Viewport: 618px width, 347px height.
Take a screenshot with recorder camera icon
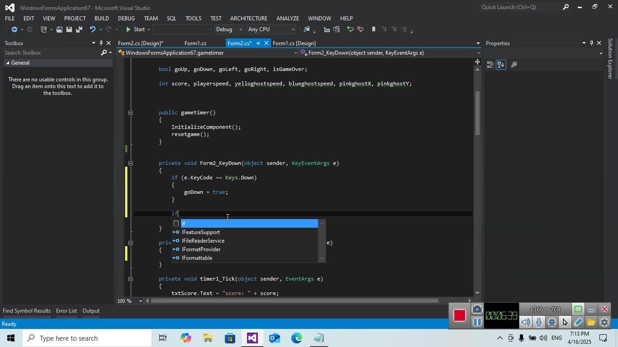(x=477, y=309)
